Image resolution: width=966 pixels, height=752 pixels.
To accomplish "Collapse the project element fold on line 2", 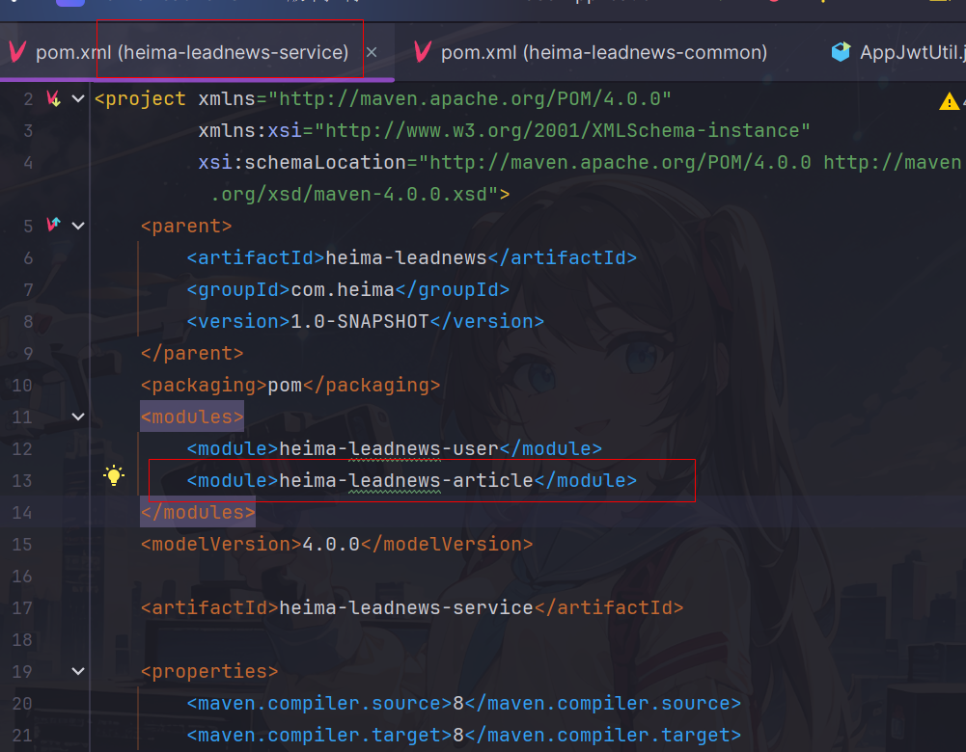I will [x=78, y=98].
